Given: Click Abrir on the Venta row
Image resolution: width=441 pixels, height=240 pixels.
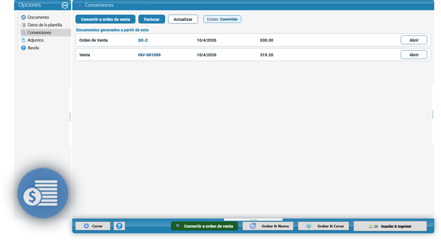Looking at the screenshot, I should click(414, 55).
